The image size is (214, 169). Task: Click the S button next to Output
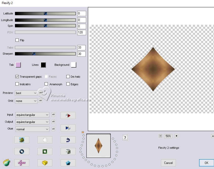coord(53,122)
